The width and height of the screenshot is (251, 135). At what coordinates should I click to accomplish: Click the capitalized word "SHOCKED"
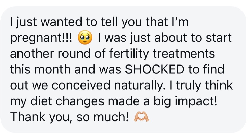[x=154, y=70]
